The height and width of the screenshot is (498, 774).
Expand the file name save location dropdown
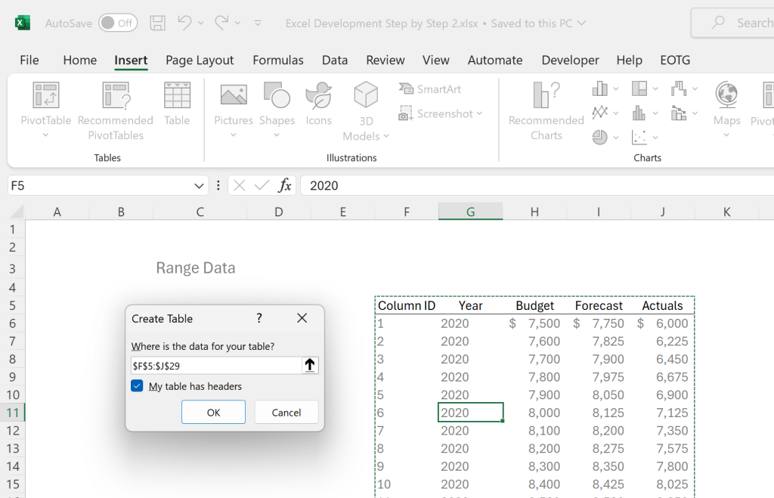click(582, 23)
